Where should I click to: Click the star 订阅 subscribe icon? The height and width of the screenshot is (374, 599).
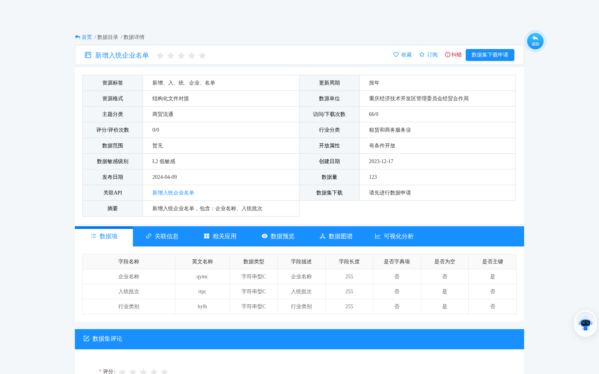pos(422,55)
